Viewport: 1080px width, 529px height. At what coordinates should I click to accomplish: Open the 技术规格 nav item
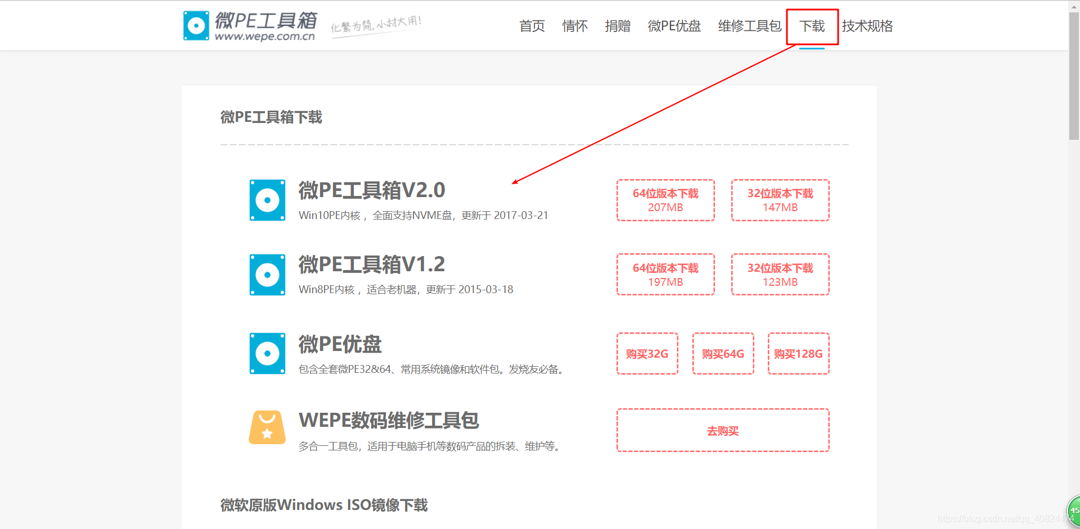click(867, 26)
